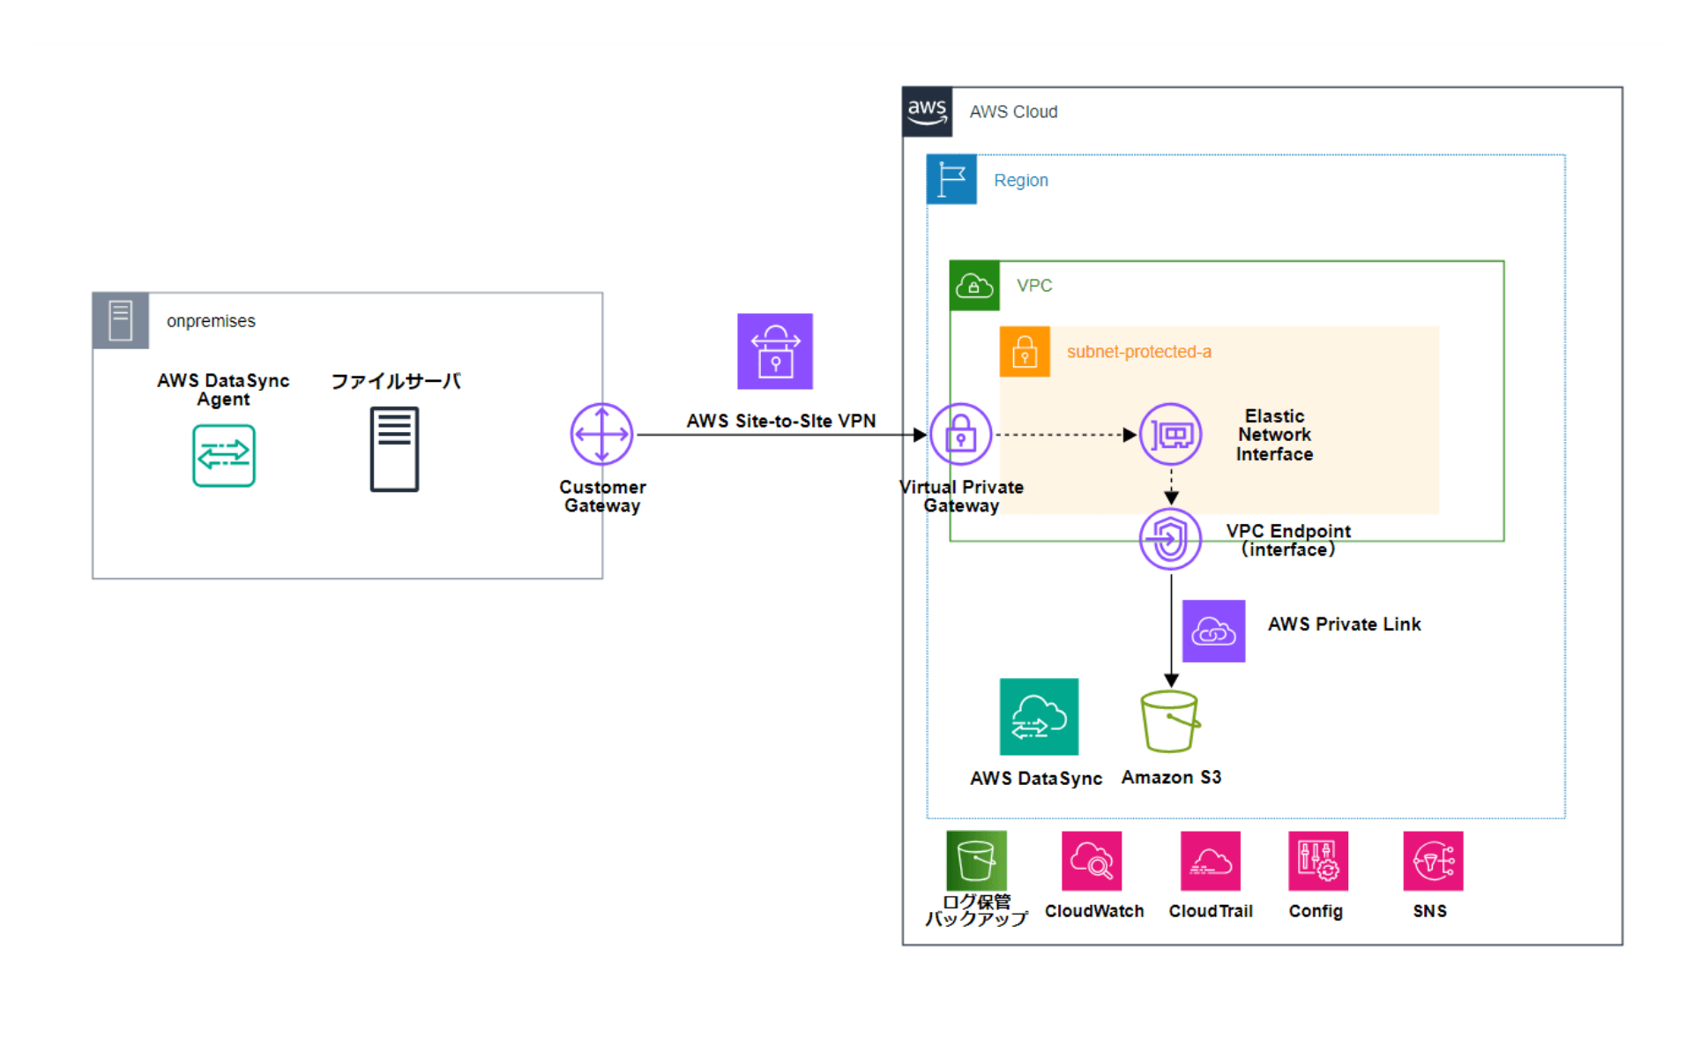The image size is (1693, 1046).
Task: Select the 'CloudWatch' label
Action: tap(1094, 911)
